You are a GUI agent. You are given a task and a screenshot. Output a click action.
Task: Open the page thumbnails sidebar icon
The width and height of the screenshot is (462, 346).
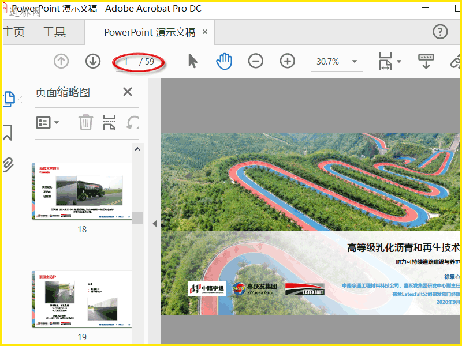click(9, 99)
